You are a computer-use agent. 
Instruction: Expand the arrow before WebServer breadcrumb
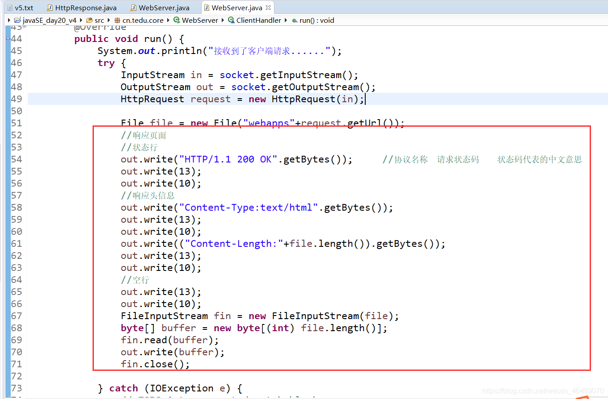(169, 20)
